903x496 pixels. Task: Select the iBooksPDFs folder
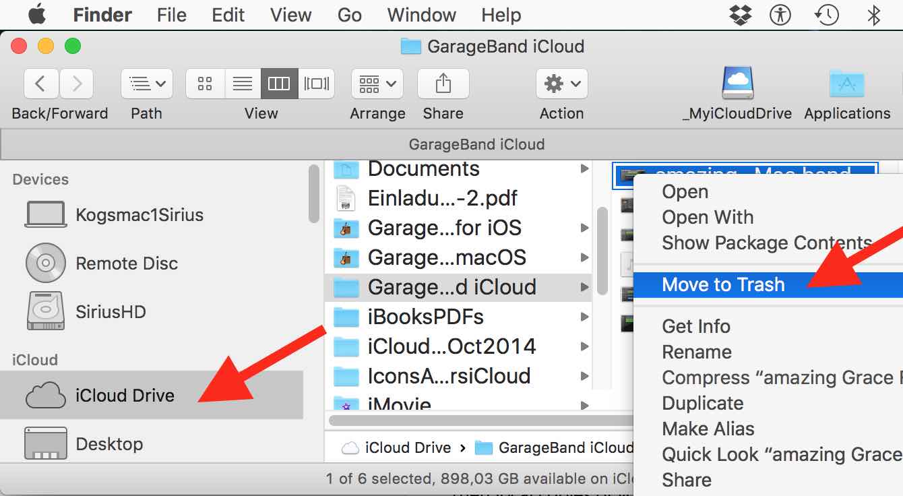(x=458, y=317)
